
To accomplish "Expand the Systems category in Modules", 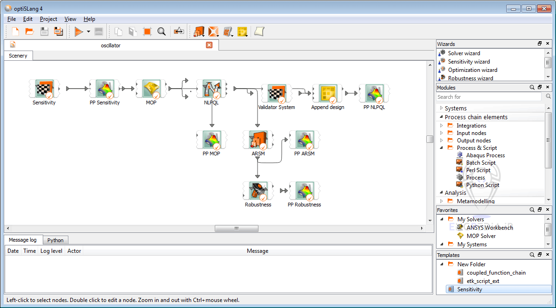I will point(441,108).
